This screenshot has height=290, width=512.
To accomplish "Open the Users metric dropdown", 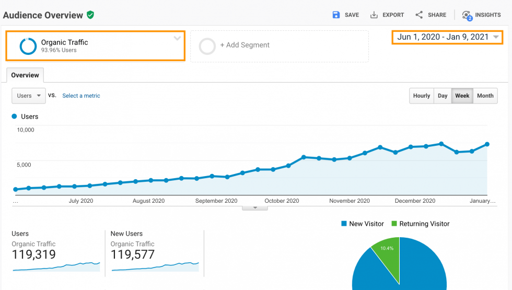I will tap(29, 96).
